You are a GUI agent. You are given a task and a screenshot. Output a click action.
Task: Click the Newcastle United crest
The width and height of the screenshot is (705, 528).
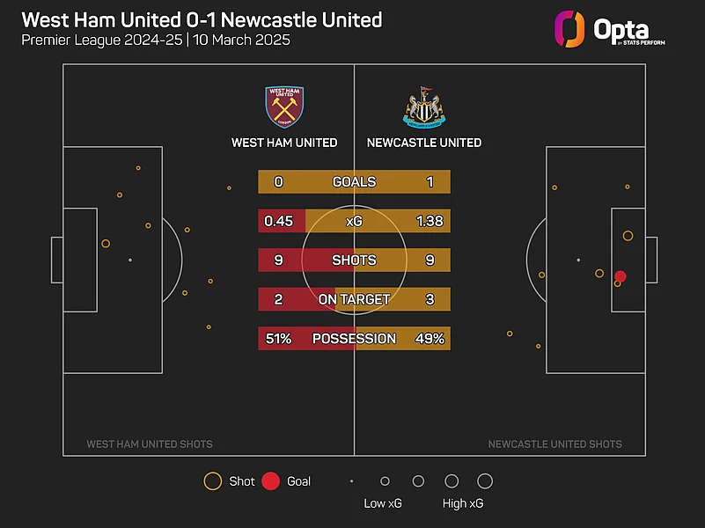[424, 108]
